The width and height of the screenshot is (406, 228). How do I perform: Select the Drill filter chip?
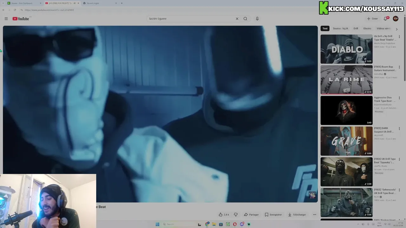[356, 28]
